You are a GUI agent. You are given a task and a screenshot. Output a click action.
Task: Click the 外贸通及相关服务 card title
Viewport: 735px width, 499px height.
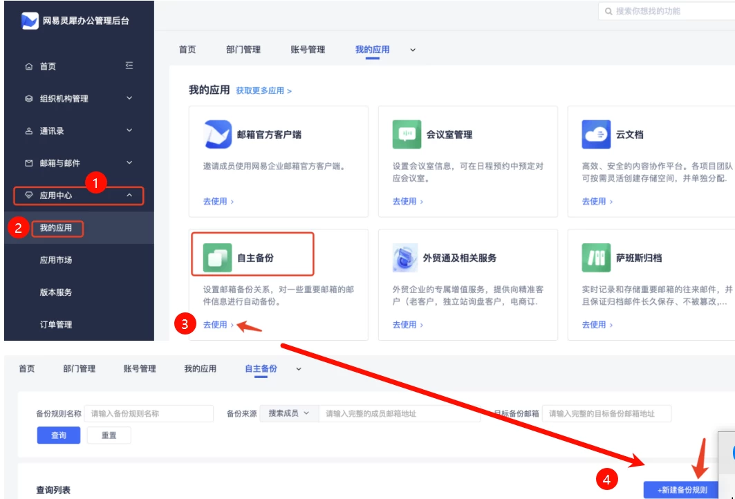(459, 258)
